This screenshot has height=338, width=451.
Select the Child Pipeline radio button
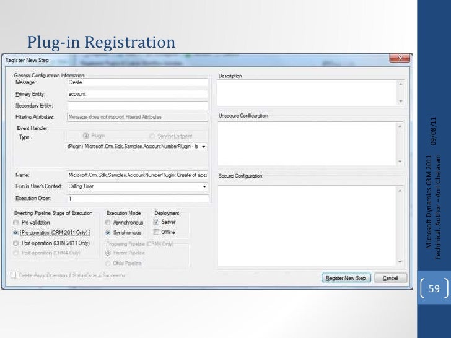click(108, 263)
